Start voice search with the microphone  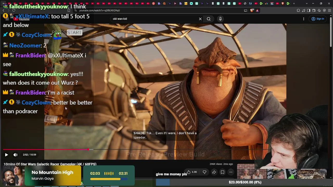coord(220,19)
